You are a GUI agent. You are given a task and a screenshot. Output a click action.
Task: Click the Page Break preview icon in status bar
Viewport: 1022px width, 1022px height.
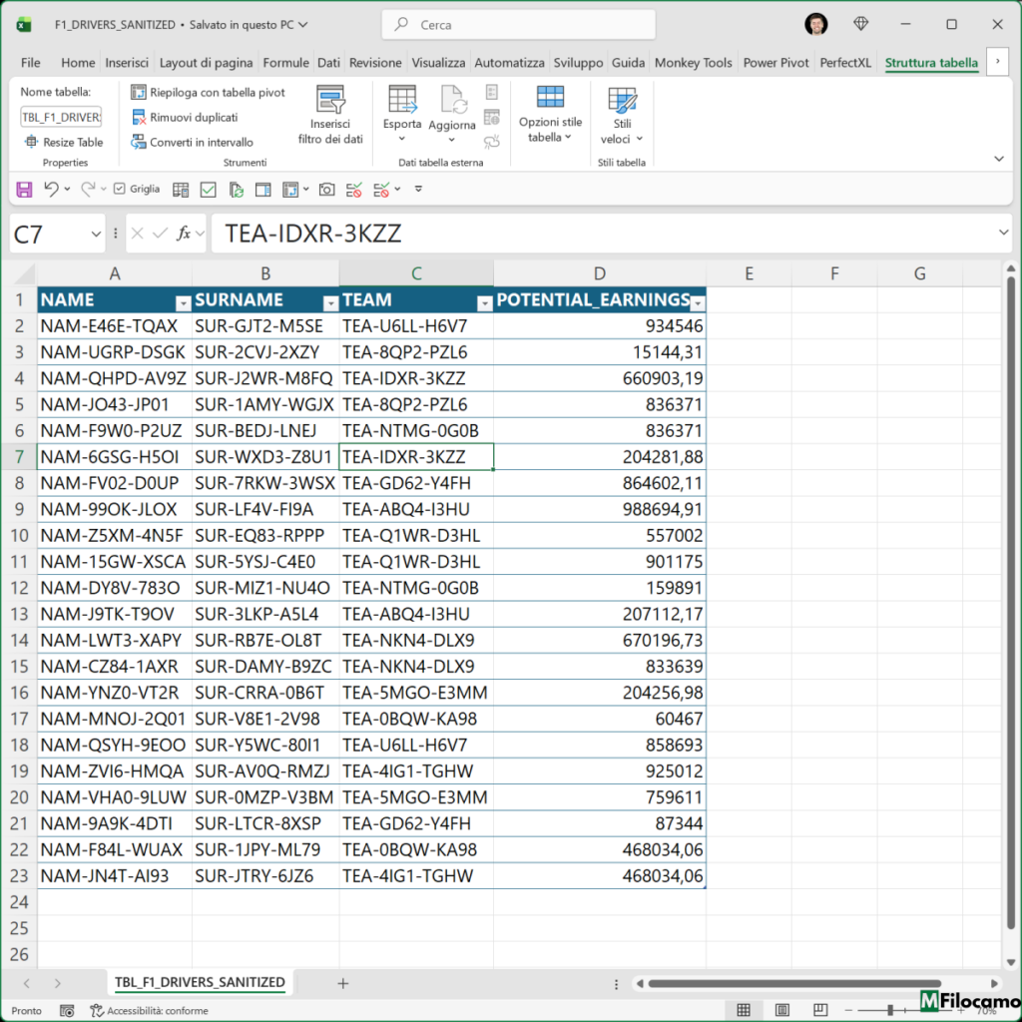pos(820,1010)
